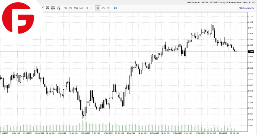Open the Fibonacci retracement tool
This screenshot has width=257, height=135.
pyautogui.click(x=53, y=8)
